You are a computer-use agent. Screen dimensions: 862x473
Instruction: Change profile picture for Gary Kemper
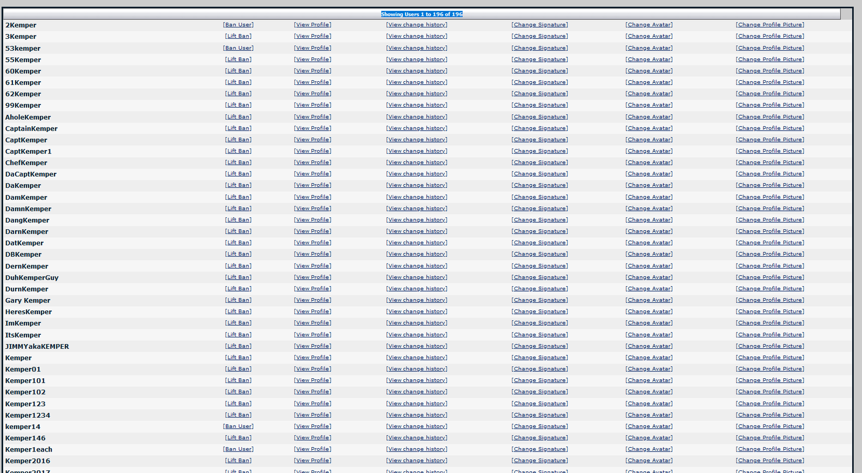point(770,300)
